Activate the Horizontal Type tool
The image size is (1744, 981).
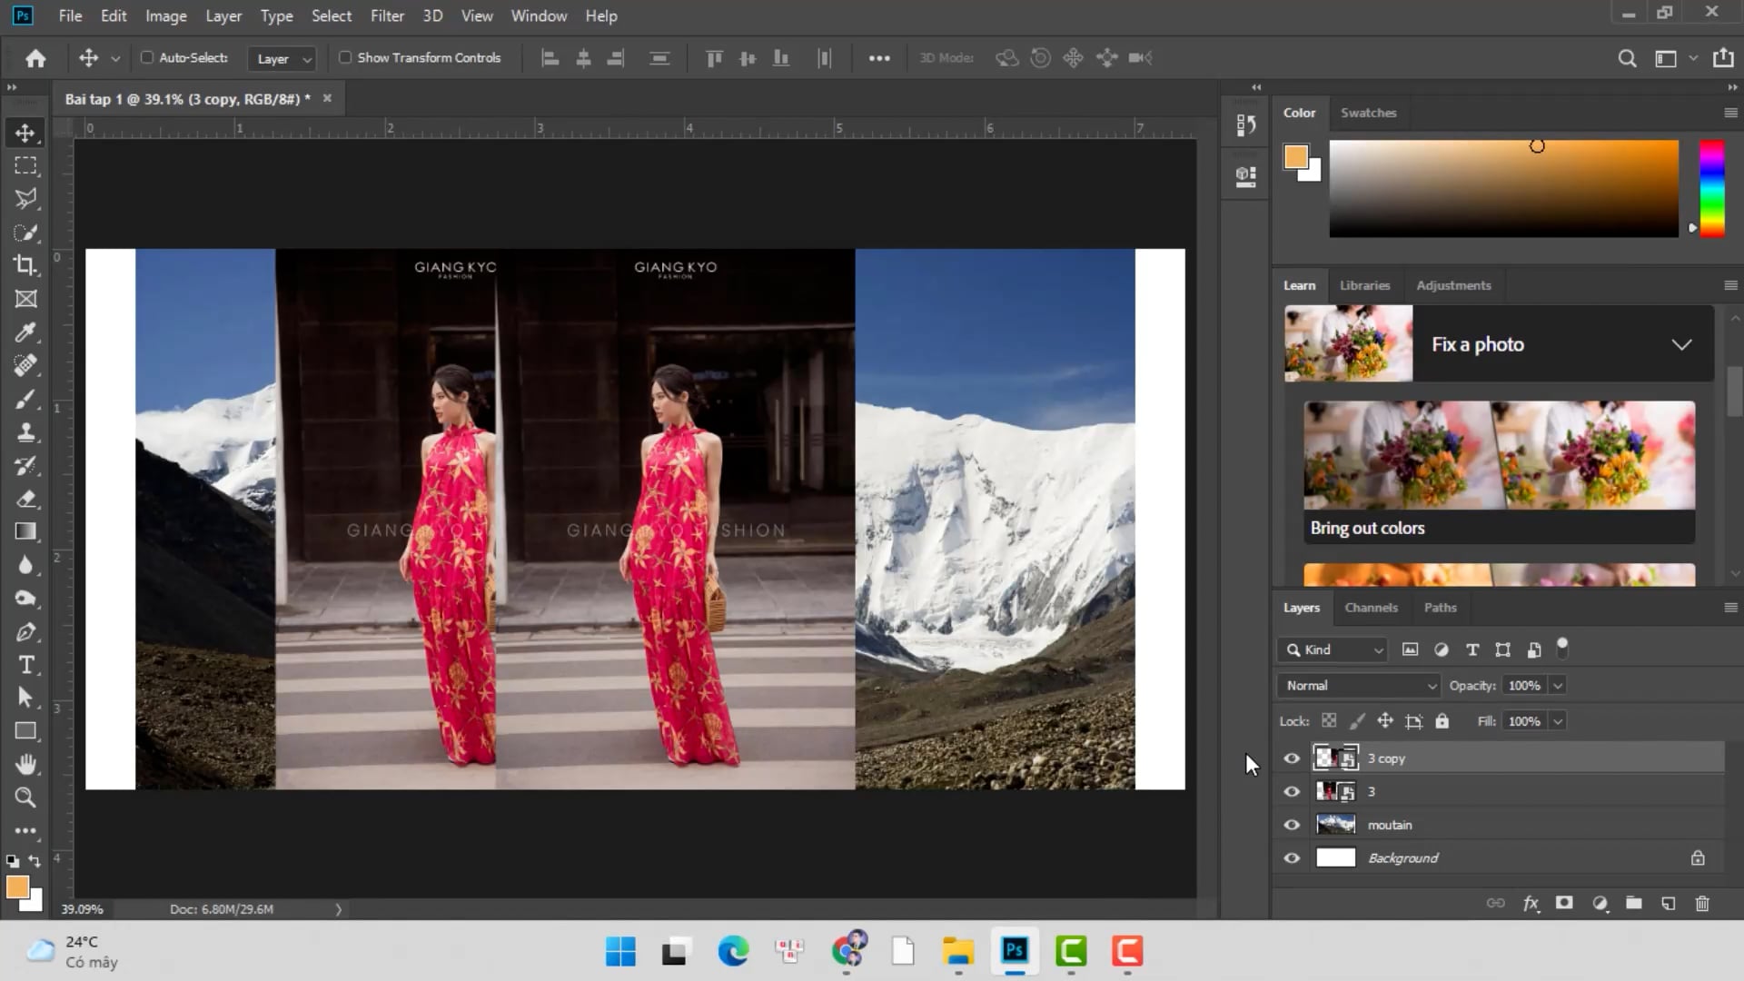[25, 665]
